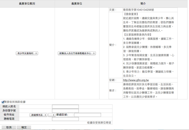The width and height of the screenshot is (189, 130).
Task: Click the 聯絡電話 input field
Action: pyautogui.click(x=65, y=119)
